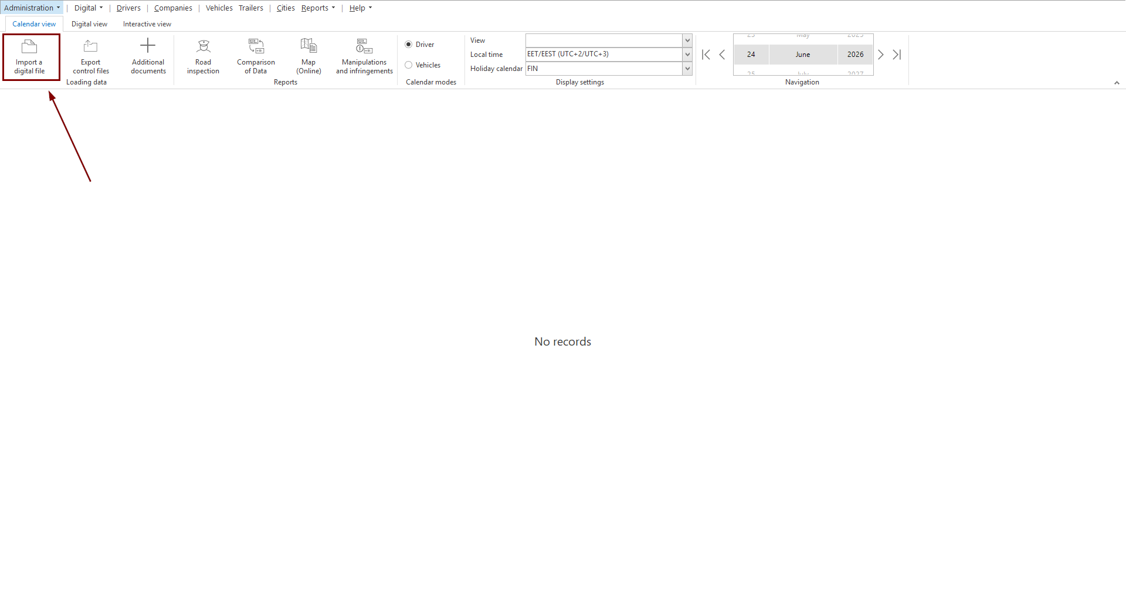Image resolution: width=1126 pixels, height=592 pixels.
Task: Switch to the Interactive view tab
Action: tap(147, 24)
